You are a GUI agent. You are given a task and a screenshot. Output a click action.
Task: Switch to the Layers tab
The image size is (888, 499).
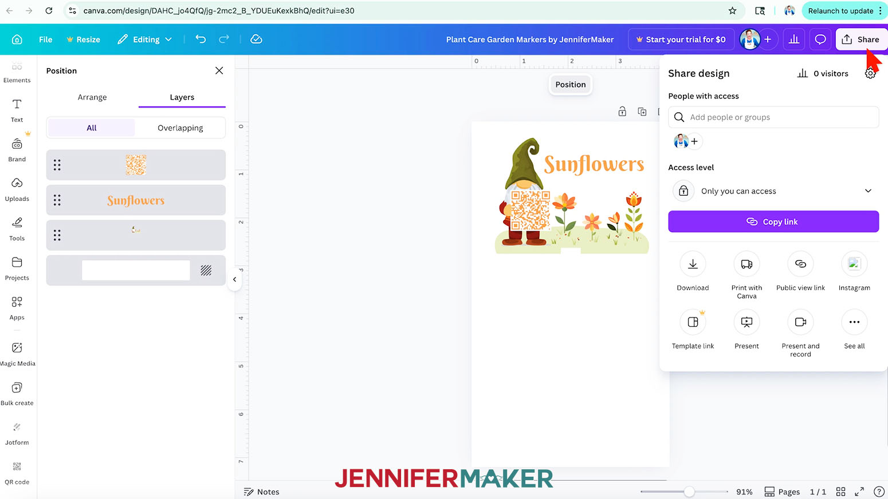[x=182, y=97]
